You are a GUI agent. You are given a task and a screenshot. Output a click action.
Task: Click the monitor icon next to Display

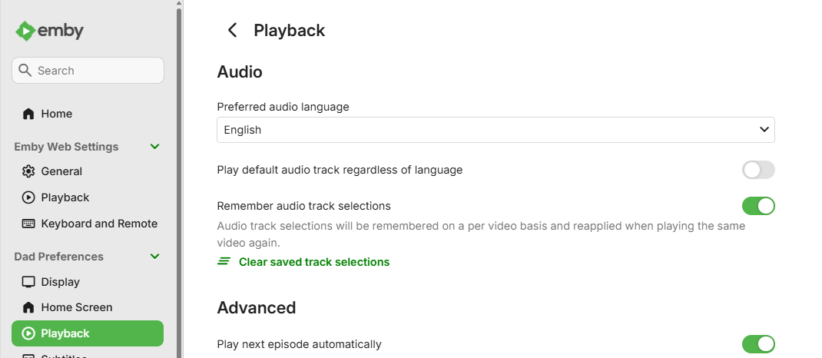click(28, 282)
